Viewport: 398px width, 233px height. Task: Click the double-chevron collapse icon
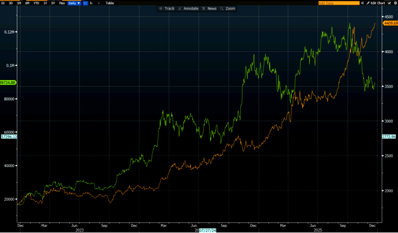click(x=363, y=3)
